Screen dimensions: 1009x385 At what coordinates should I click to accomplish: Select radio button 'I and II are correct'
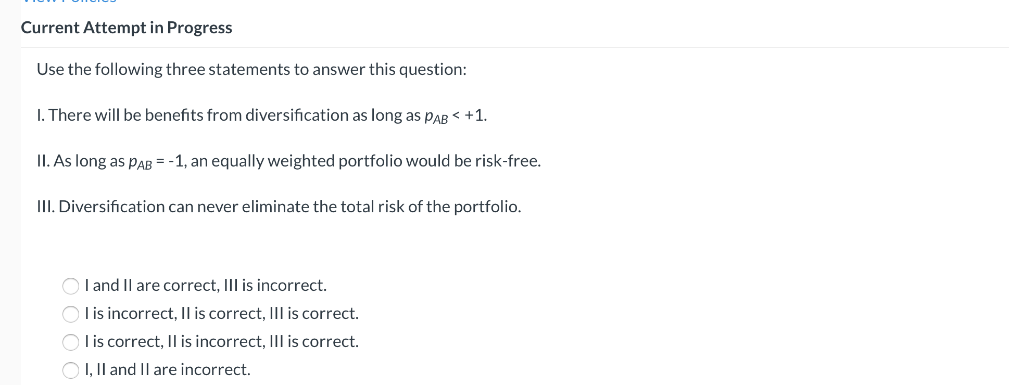tap(71, 286)
